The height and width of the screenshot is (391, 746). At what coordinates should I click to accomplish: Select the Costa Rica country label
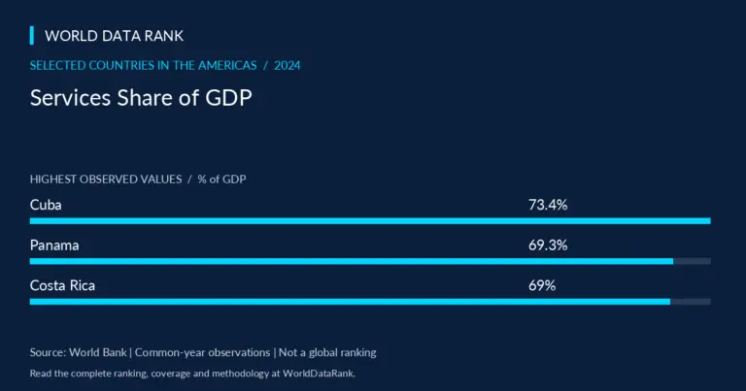click(x=62, y=285)
